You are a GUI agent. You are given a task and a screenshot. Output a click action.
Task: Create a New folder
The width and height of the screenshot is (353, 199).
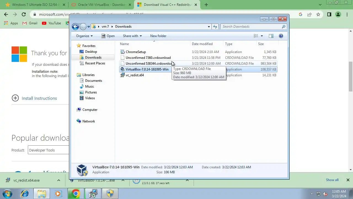click(158, 36)
